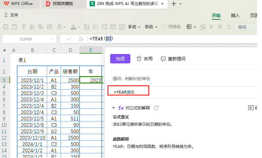Click the merge rows icon
Viewport: 262px width, 158px height.
point(87,27)
